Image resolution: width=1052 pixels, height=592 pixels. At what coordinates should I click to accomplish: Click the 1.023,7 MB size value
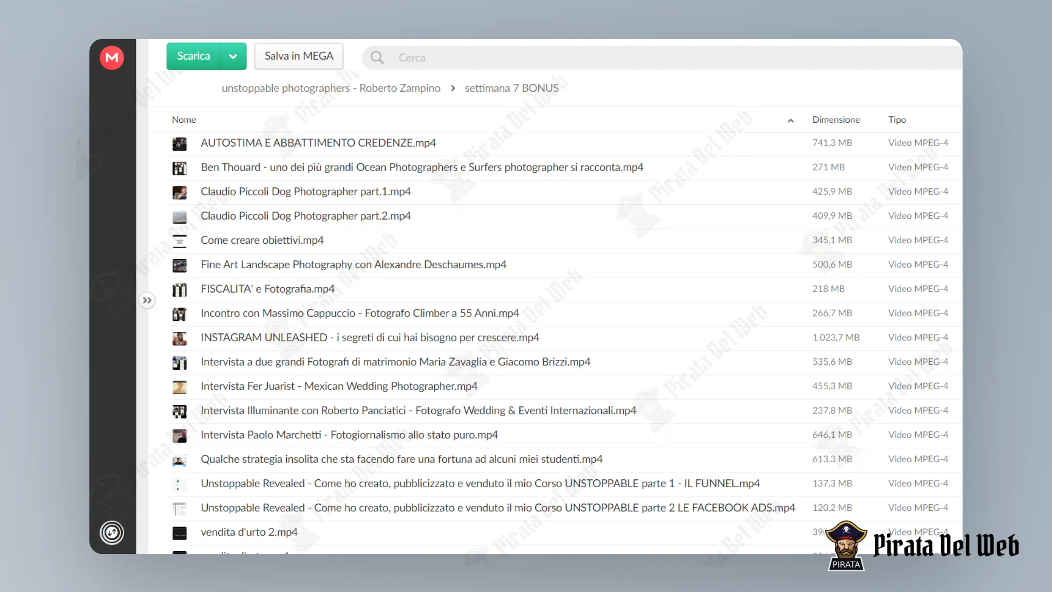tap(836, 338)
